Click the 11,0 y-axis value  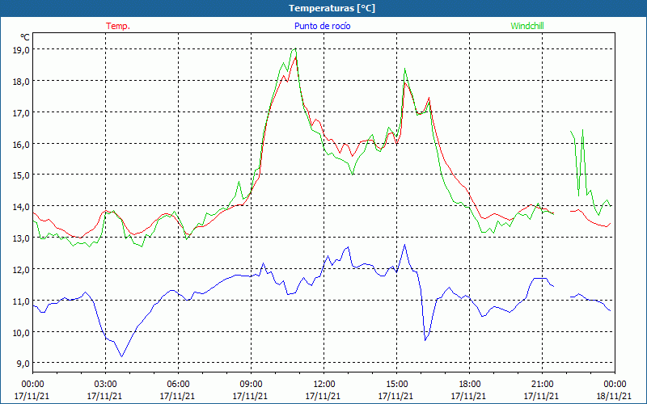(21, 301)
